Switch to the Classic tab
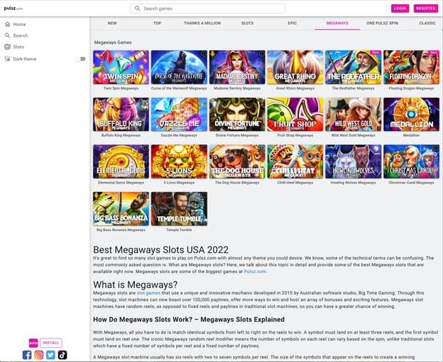The width and height of the screenshot is (443, 362). point(427,23)
